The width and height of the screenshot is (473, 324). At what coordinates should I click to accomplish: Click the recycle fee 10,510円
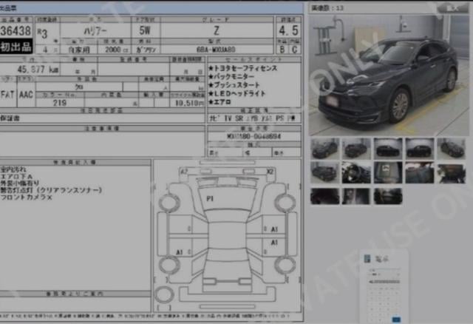tap(189, 104)
